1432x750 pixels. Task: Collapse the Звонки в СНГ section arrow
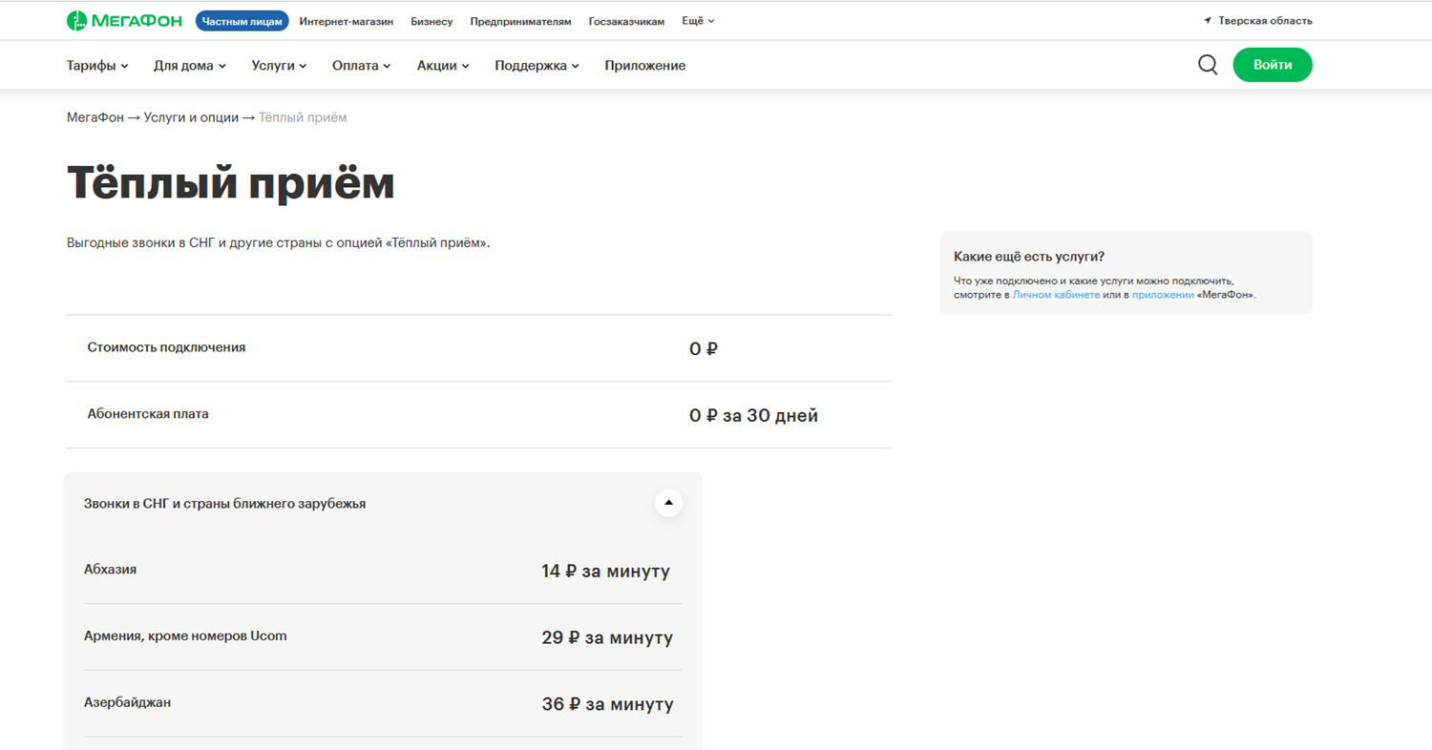pos(668,503)
